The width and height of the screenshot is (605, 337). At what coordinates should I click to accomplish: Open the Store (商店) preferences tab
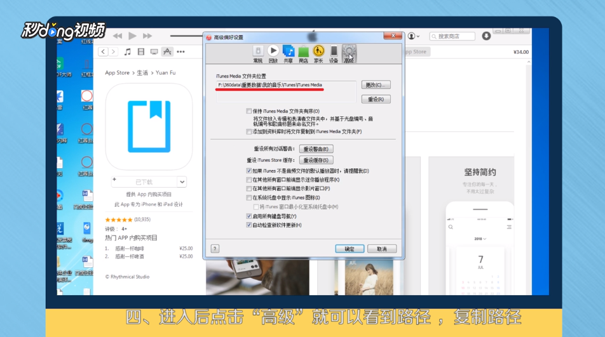click(x=303, y=54)
